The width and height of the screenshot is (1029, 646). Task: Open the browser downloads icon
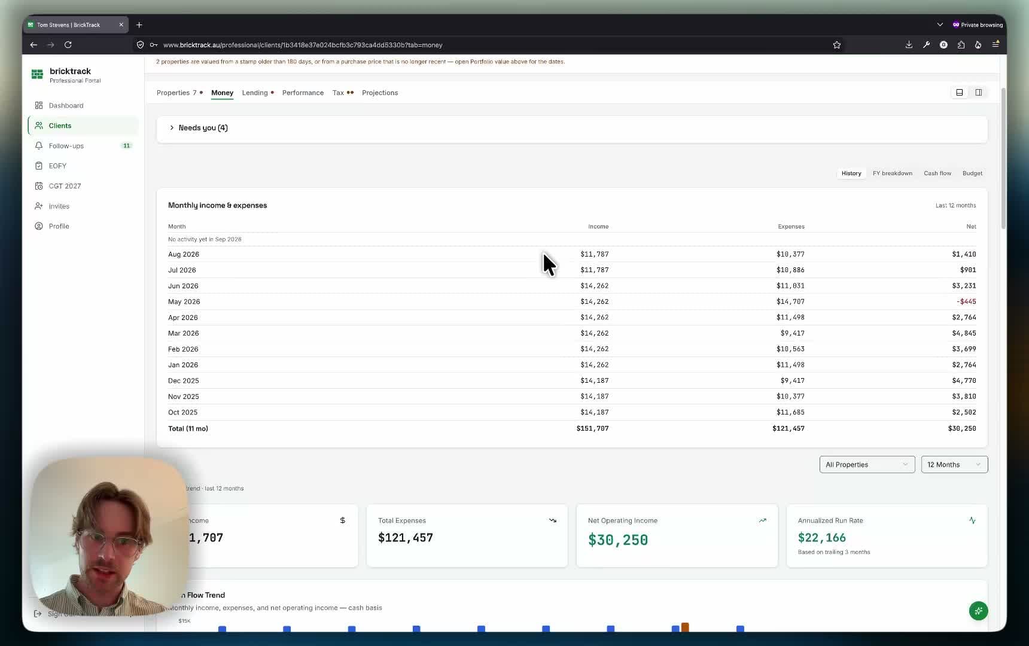point(909,45)
